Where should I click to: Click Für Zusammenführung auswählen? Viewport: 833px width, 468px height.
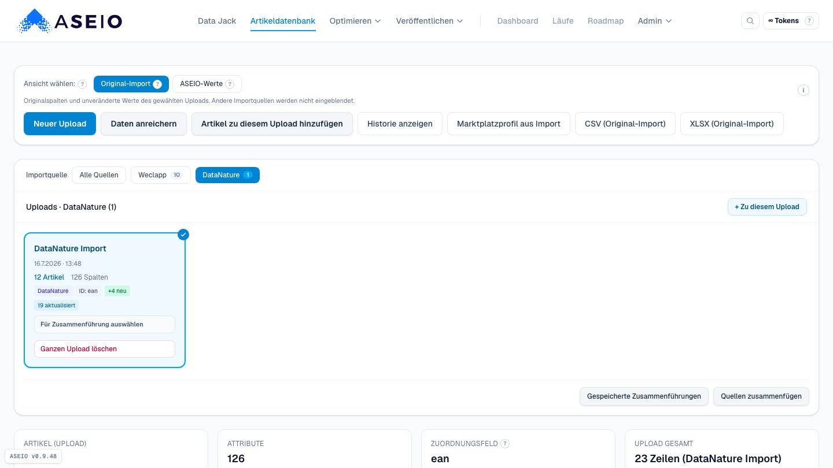[105, 324]
